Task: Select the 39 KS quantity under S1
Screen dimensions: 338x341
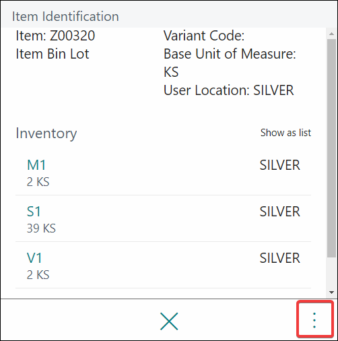Action: point(41,228)
